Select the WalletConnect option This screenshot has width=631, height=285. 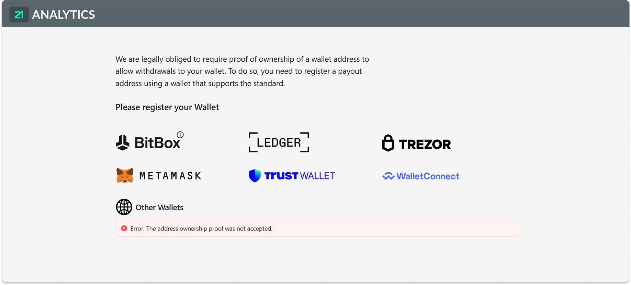[x=420, y=176]
